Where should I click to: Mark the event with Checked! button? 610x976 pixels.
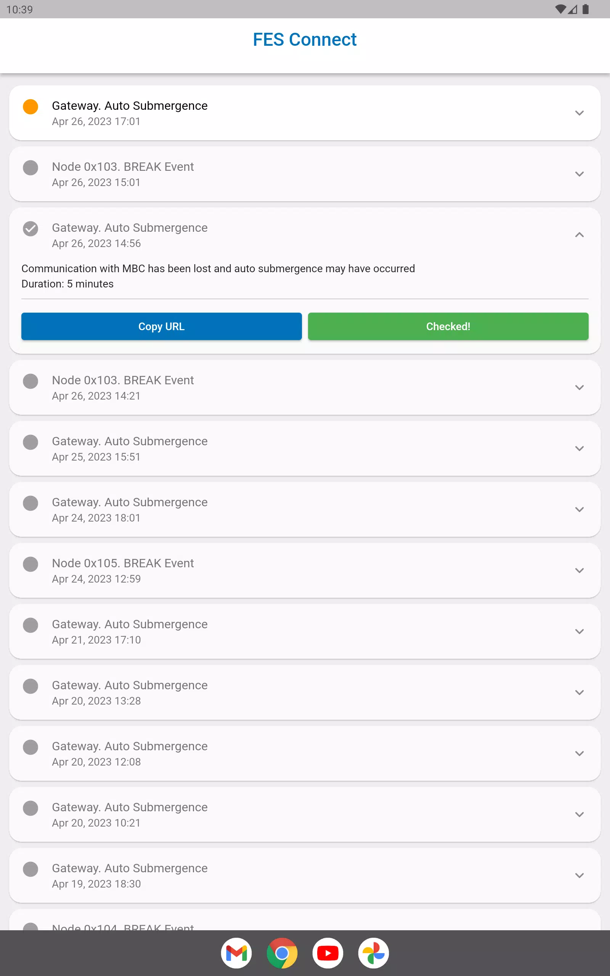point(448,326)
